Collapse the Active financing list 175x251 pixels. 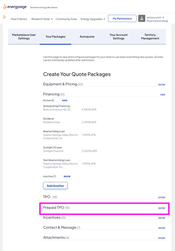point(65,100)
